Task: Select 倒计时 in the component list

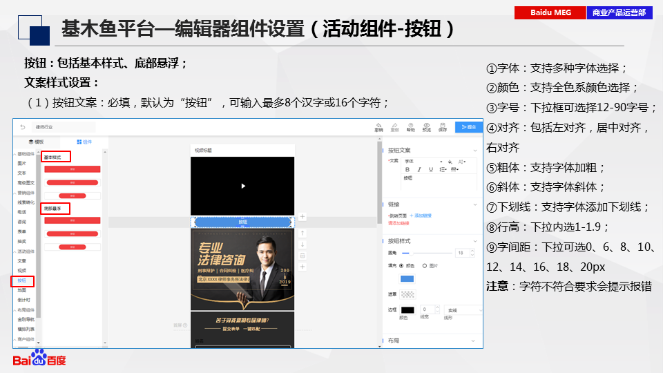Action: [x=23, y=300]
